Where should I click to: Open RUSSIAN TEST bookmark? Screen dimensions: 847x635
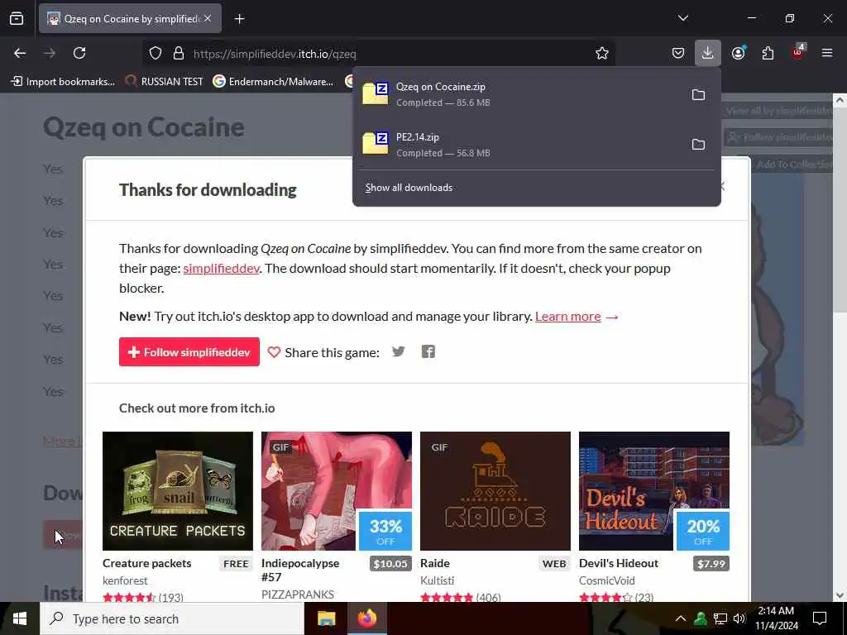coord(164,82)
